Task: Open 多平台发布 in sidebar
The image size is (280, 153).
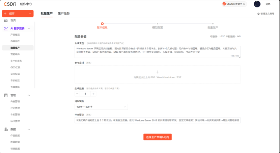Action: pyautogui.click(x=16, y=61)
